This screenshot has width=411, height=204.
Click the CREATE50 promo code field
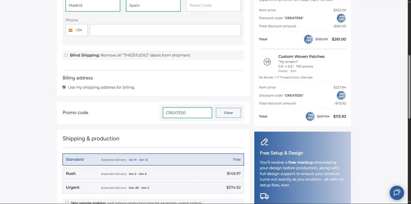187,113
